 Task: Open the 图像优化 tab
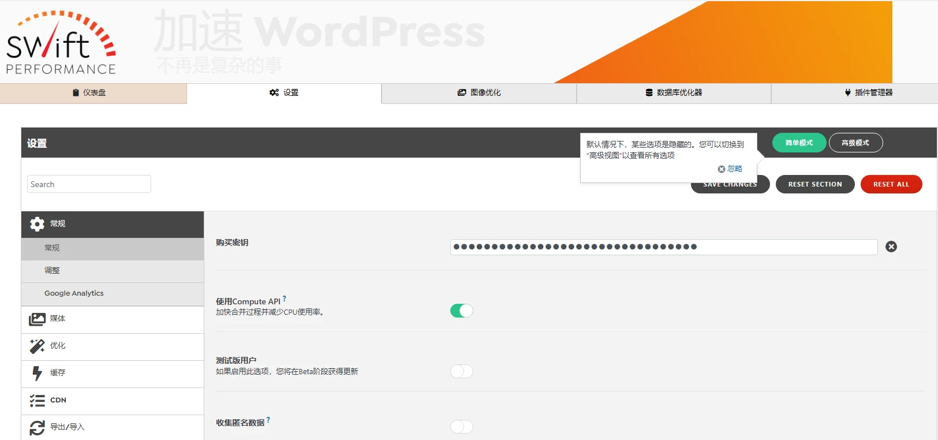(x=479, y=93)
